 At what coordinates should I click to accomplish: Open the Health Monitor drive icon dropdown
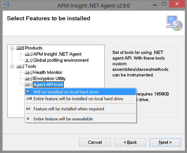28,73
